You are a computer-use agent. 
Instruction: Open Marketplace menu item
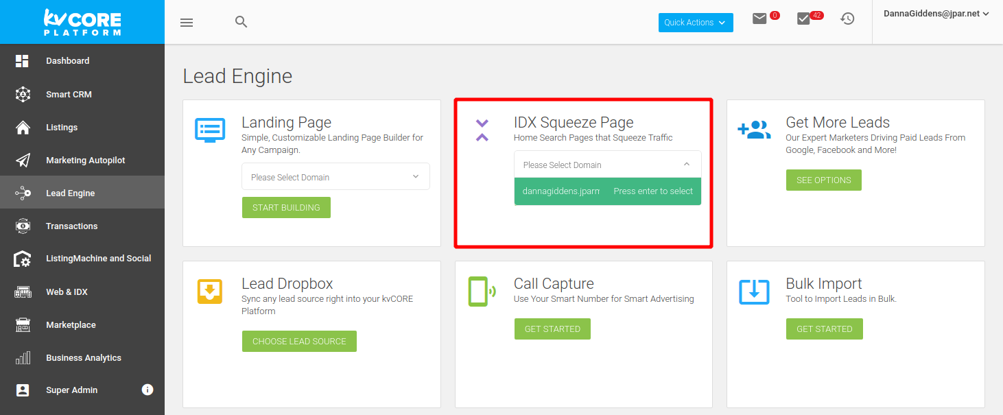(x=82, y=324)
